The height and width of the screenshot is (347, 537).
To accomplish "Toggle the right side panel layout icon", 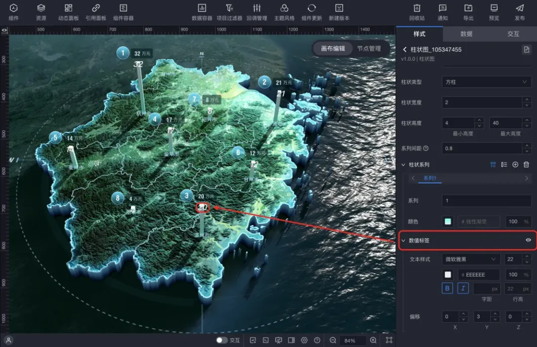I will pos(291,340).
